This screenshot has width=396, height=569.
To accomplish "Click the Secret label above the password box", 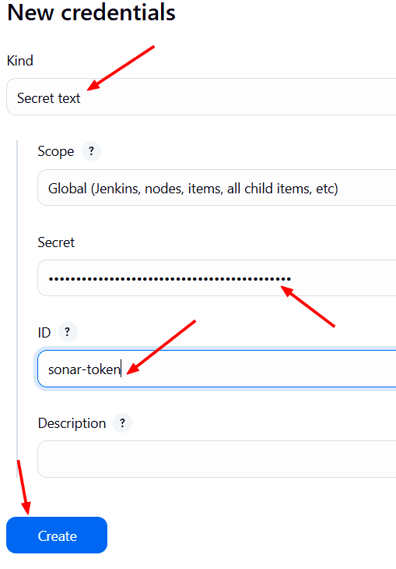I will [56, 242].
